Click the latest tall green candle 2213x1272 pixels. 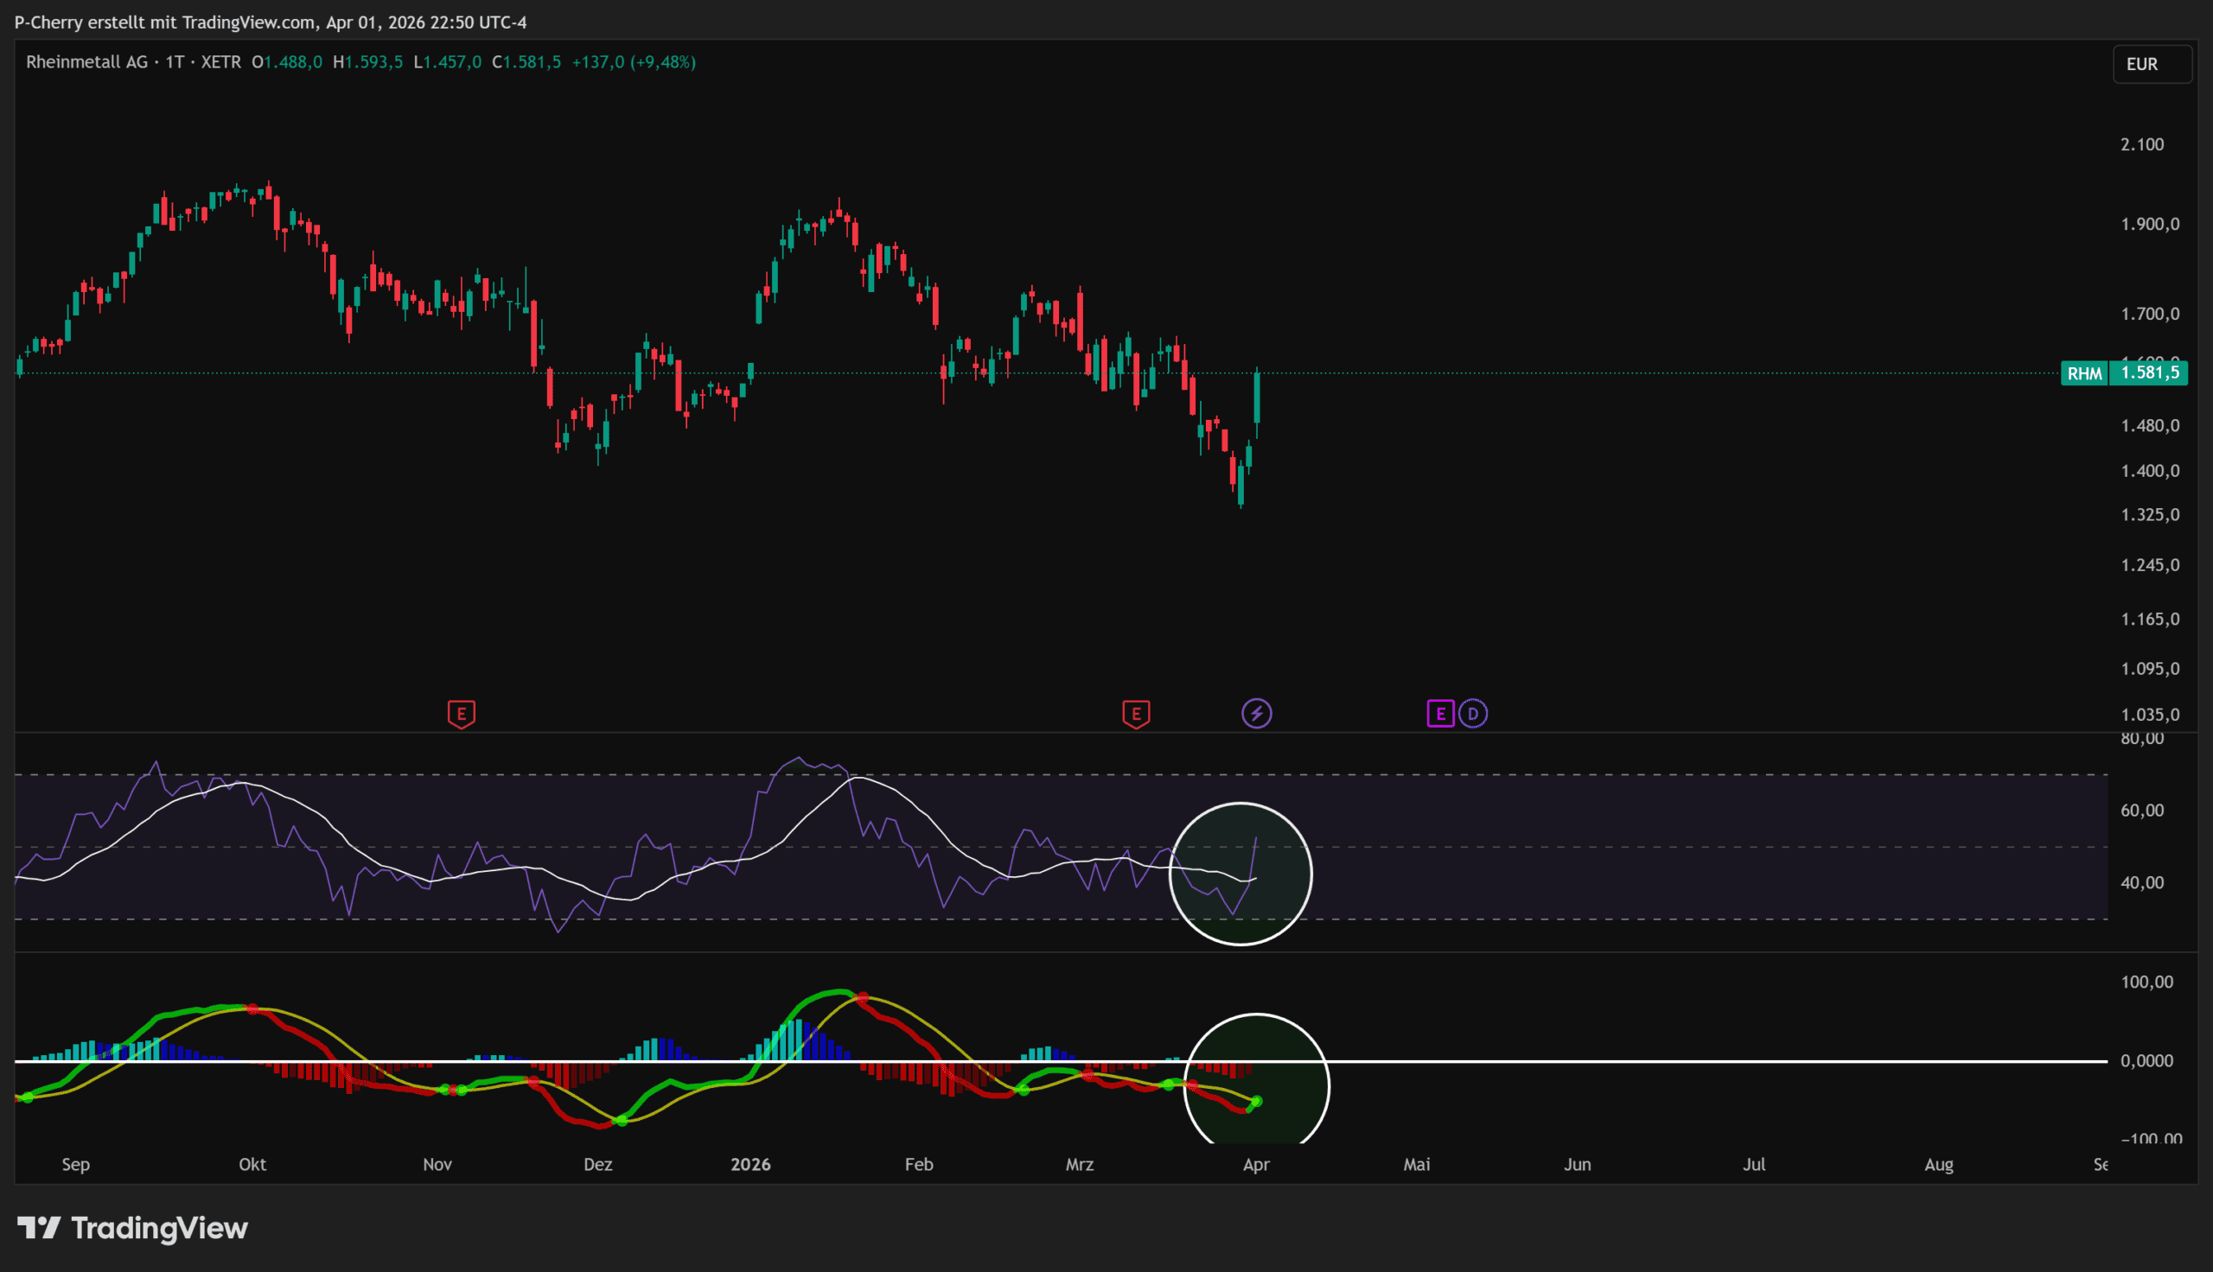click(1257, 397)
